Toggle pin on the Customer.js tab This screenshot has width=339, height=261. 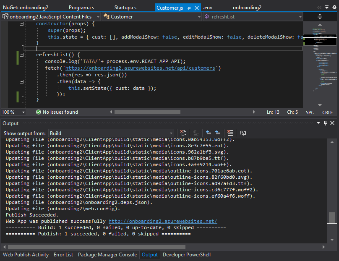pyautogui.click(x=189, y=8)
